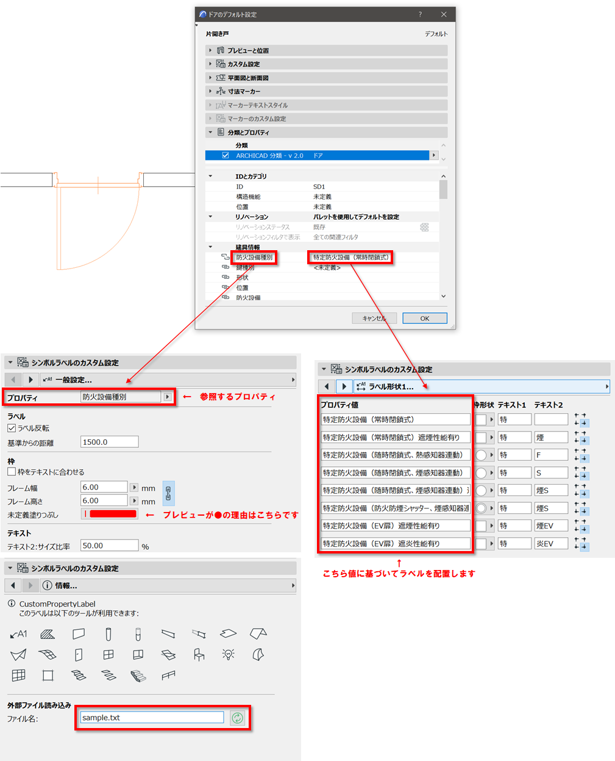Image resolution: width=615 pixels, height=761 pixels.
Task: Click the sample.txt file name field
Action: click(152, 718)
